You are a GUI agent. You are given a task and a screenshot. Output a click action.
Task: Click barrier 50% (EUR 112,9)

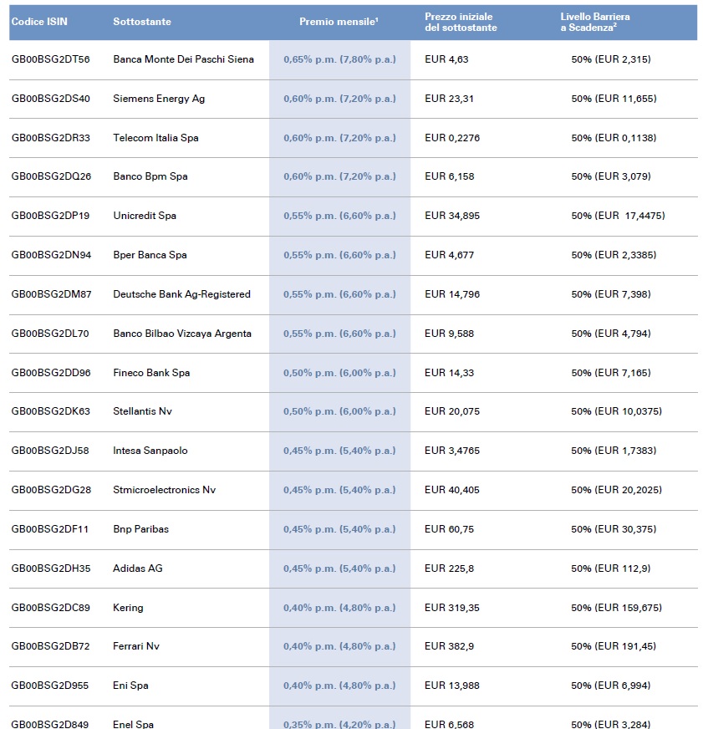click(x=611, y=568)
